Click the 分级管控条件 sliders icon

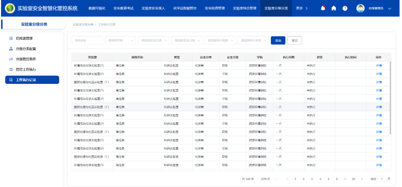point(11,59)
